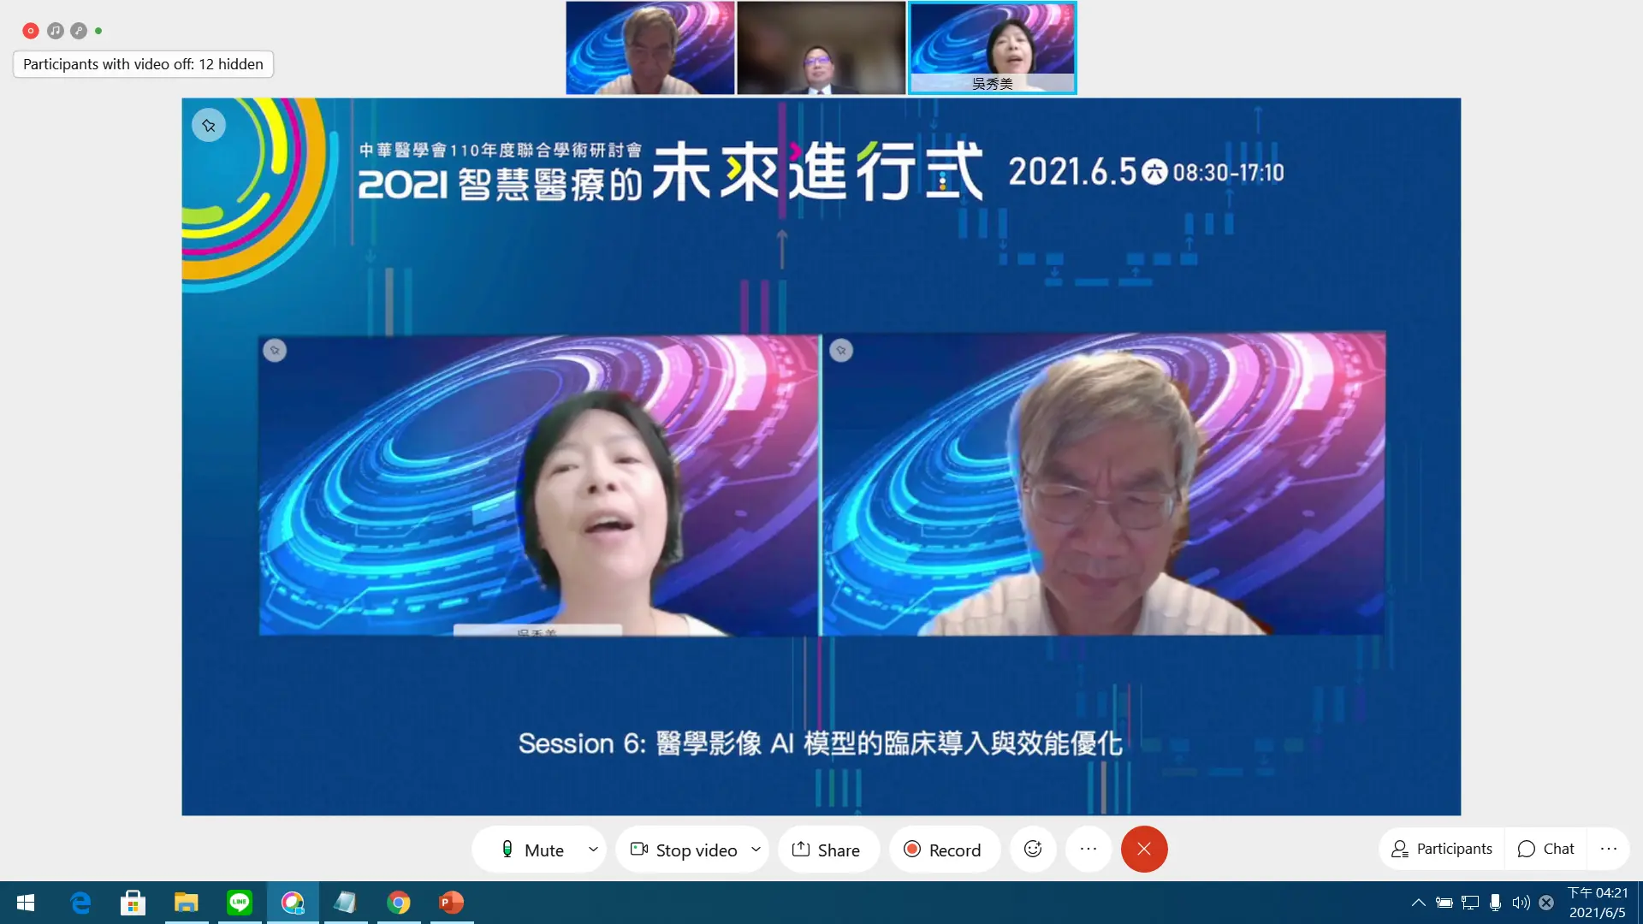
Task: Click the red leave meeting button
Action: tap(1144, 849)
